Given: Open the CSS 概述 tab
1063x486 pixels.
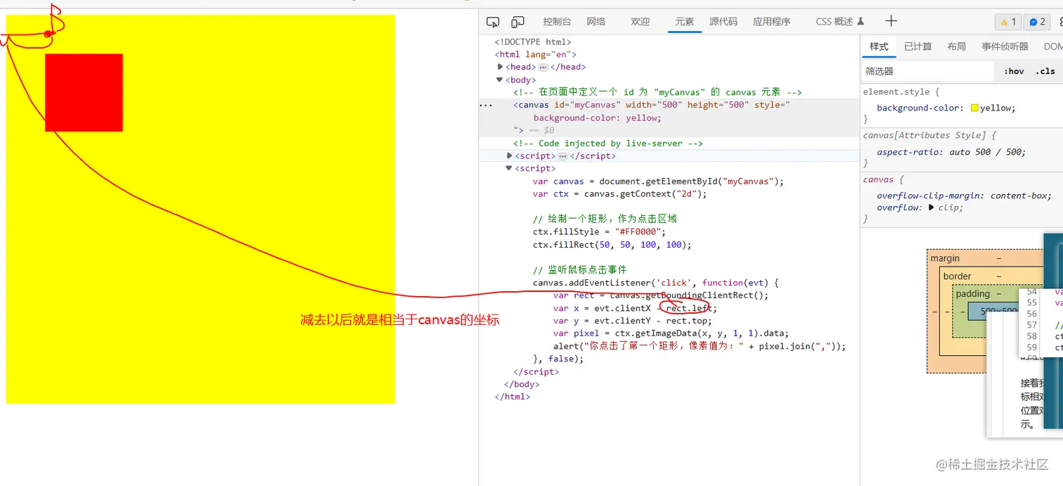Looking at the screenshot, I should pyautogui.click(x=839, y=22).
